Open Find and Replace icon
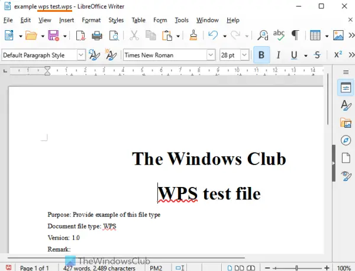355x271 pixels. tap(263, 36)
